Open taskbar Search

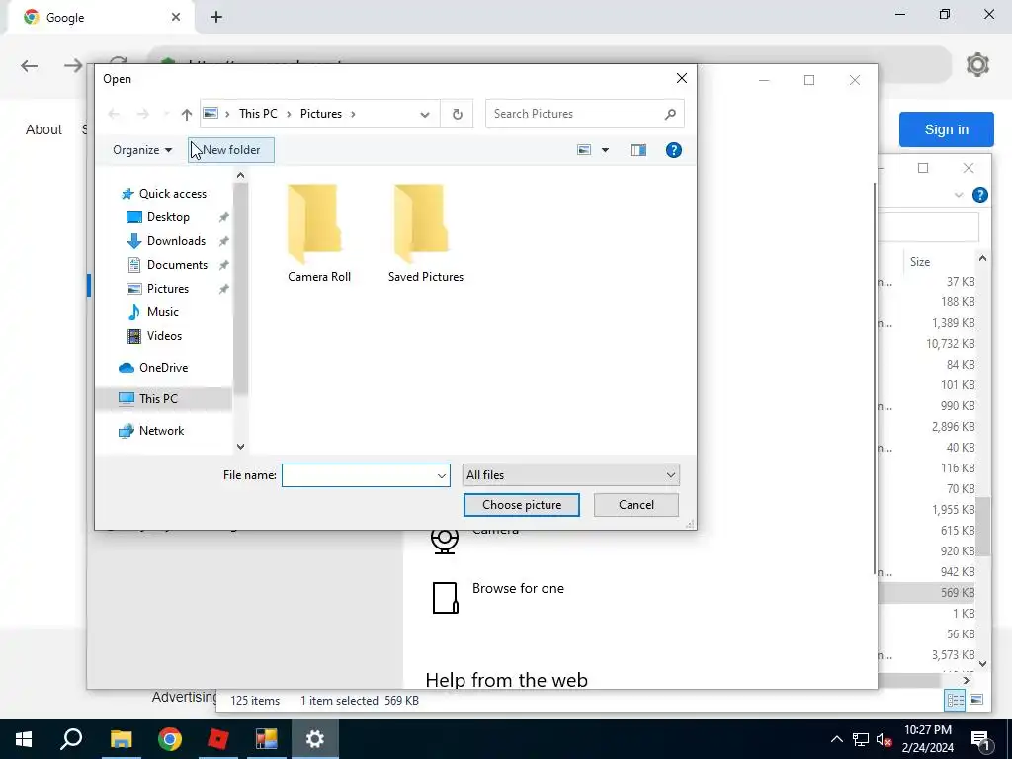click(71, 739)
